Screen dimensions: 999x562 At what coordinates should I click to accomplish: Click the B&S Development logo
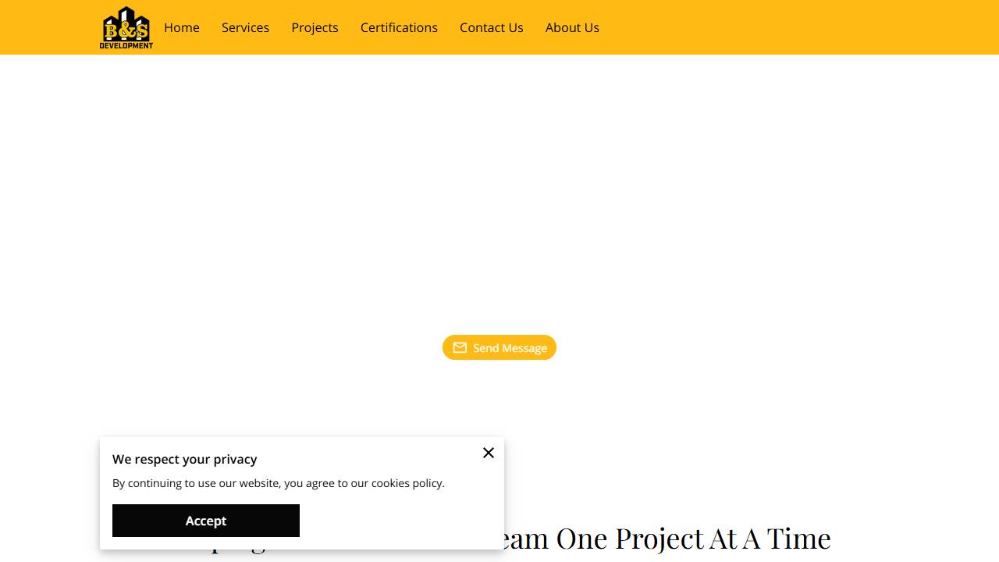(126, 28)
